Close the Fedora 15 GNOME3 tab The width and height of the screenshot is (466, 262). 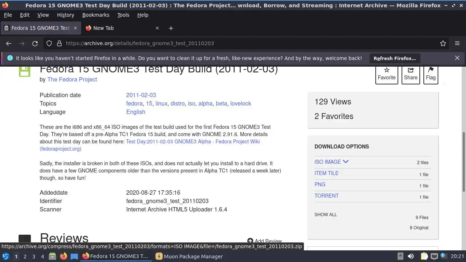pos(75,28)
